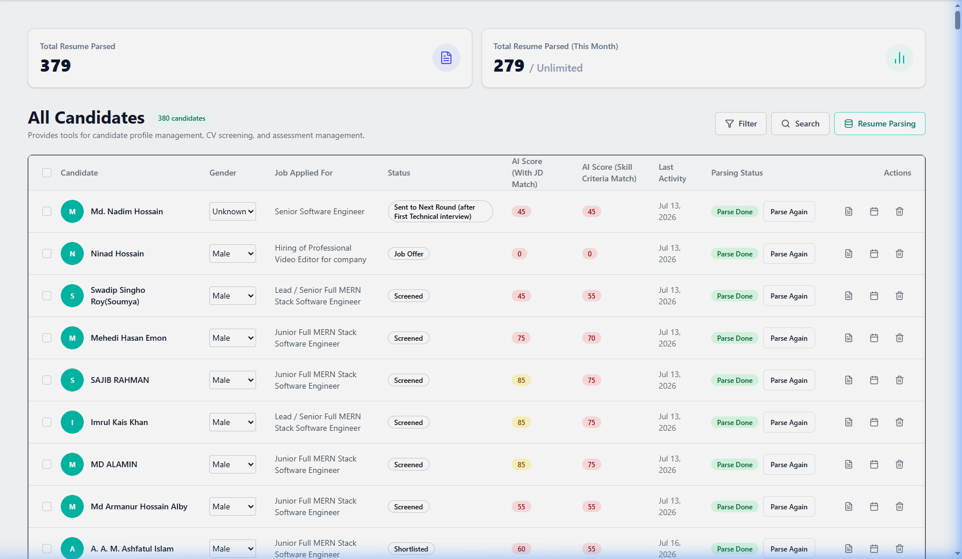Expand gender dropdown for MD ALAMIN
Viewport: 962px width, 559px height.
click(232, 464)
